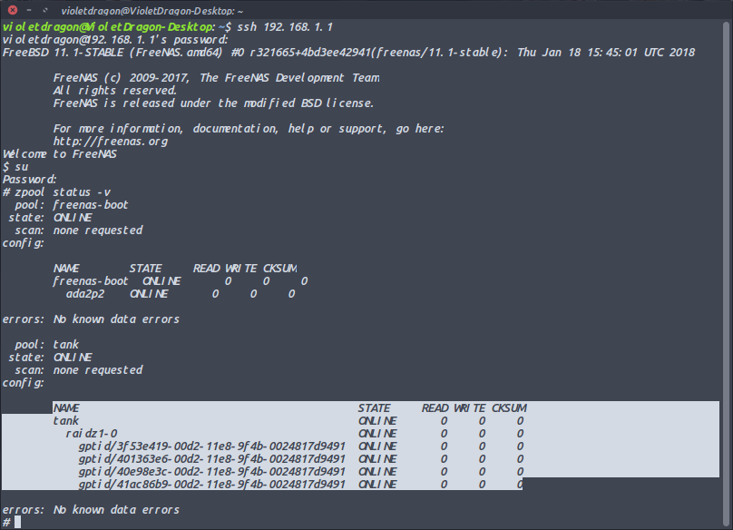The height and width of the screenshot is (530, 733).
Task: Click the CKSUM header of tank table
Action: 509,408
